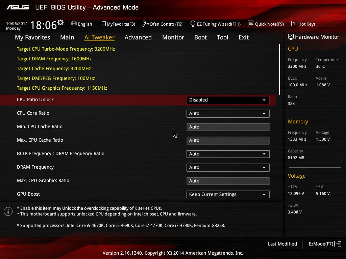The image size is (346, 259).
Task: Select the Max. CPU Graphics Ratio label
Action: (x=43, y=180)
